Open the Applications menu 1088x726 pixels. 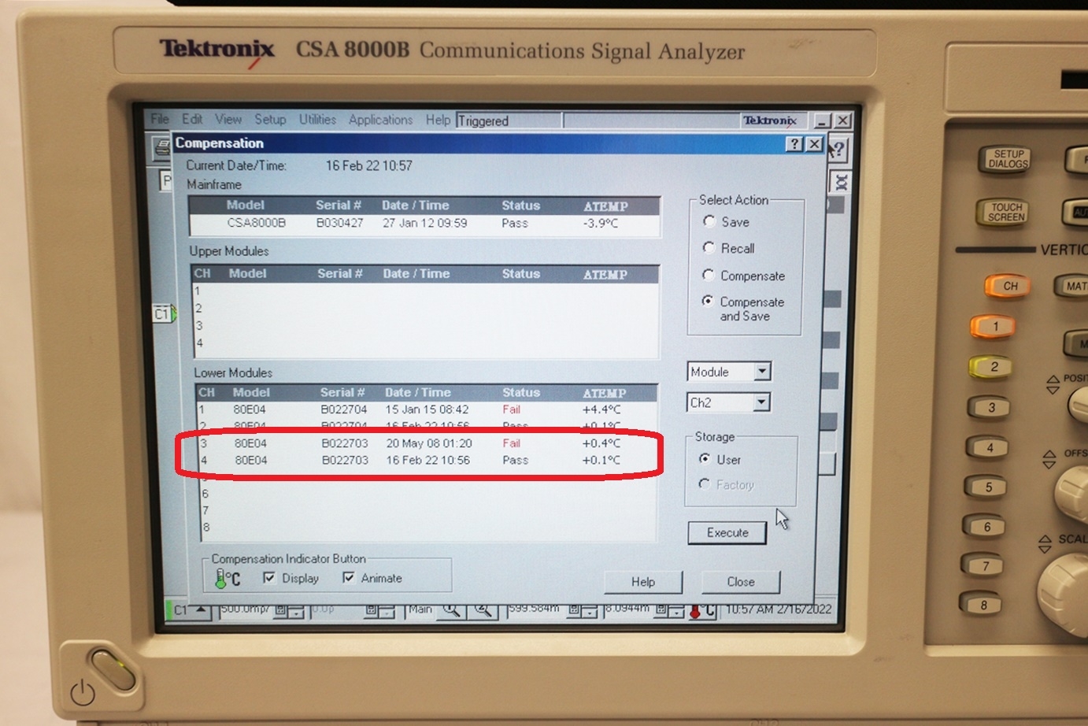coord(380,120)
